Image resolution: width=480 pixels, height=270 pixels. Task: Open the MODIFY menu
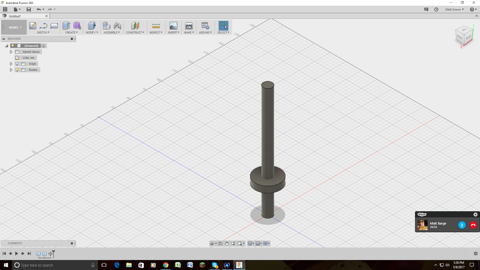tap(92, 32)
